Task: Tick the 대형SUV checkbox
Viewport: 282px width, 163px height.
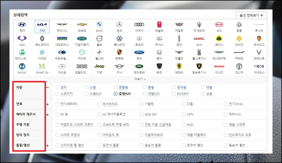Action: (145, 94)
